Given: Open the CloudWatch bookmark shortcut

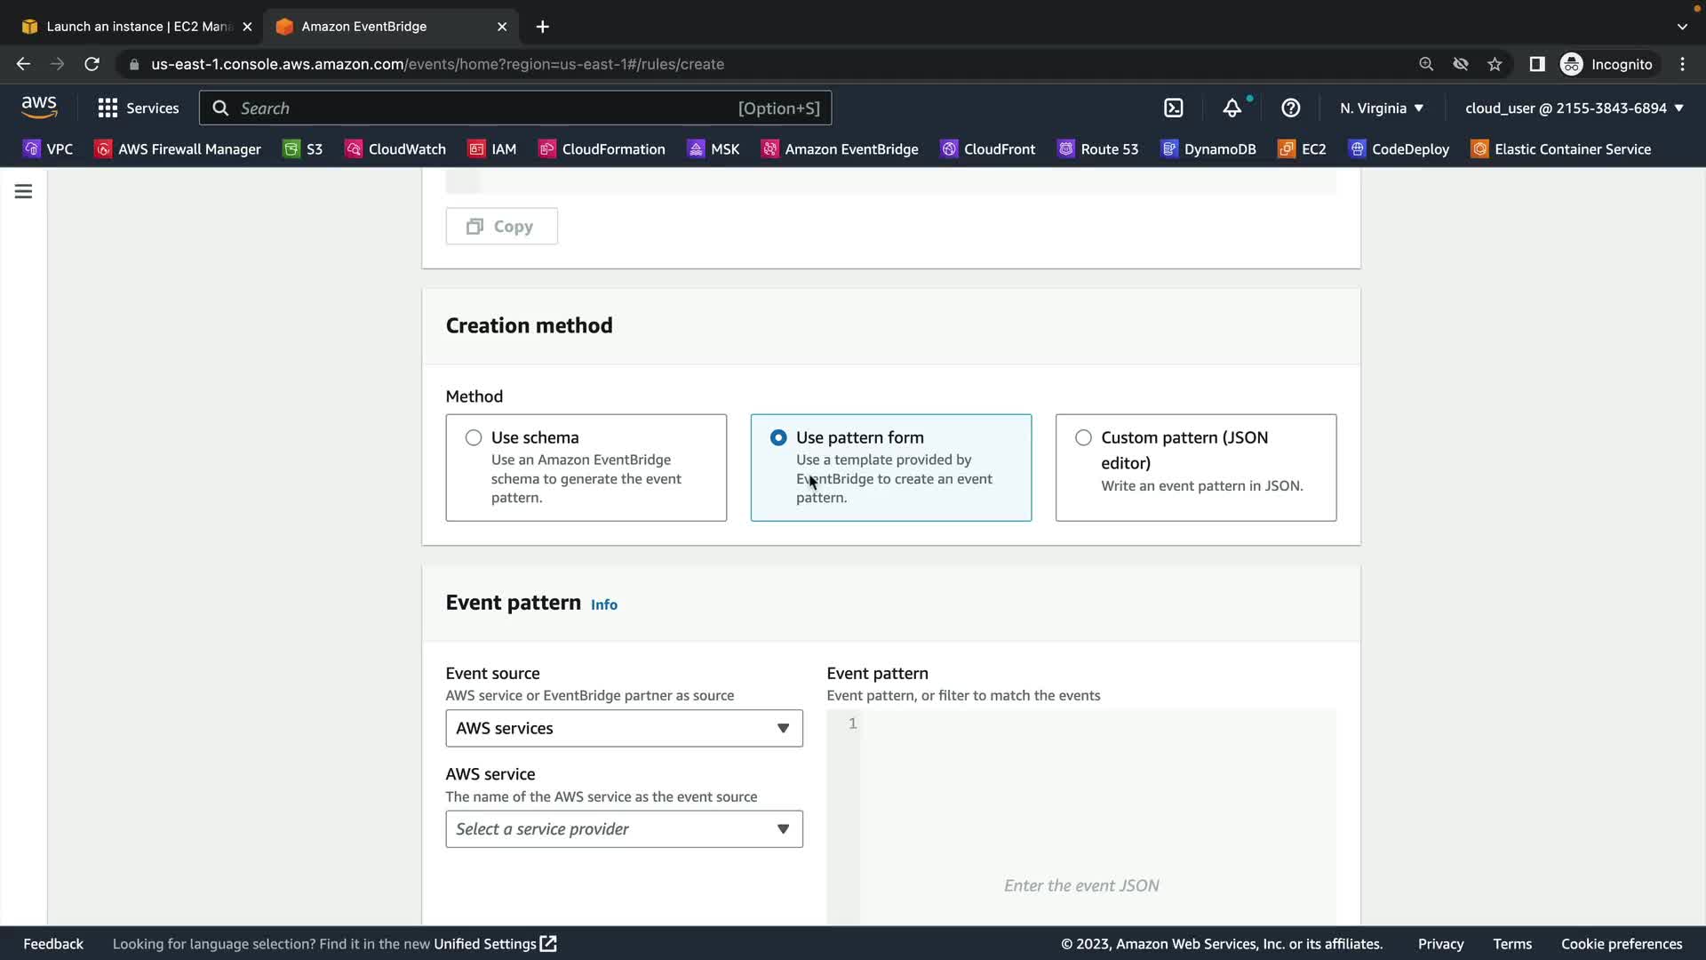Looking at the screenshot, I should tap(395, 149).
